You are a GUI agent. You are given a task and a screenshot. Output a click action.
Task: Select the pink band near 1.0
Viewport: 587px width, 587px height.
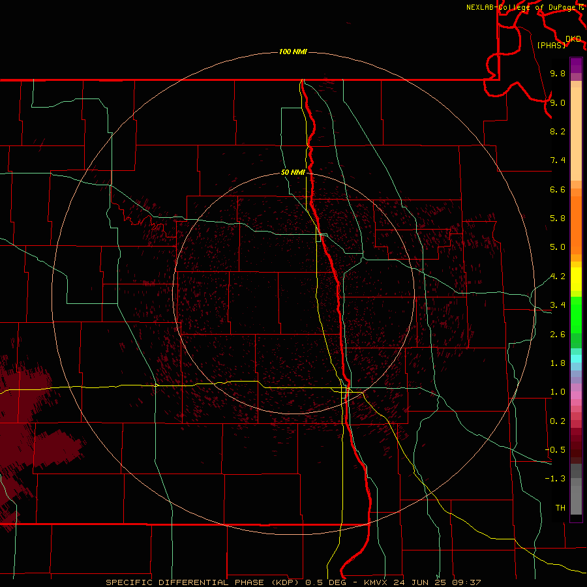[x=576, y=395]
